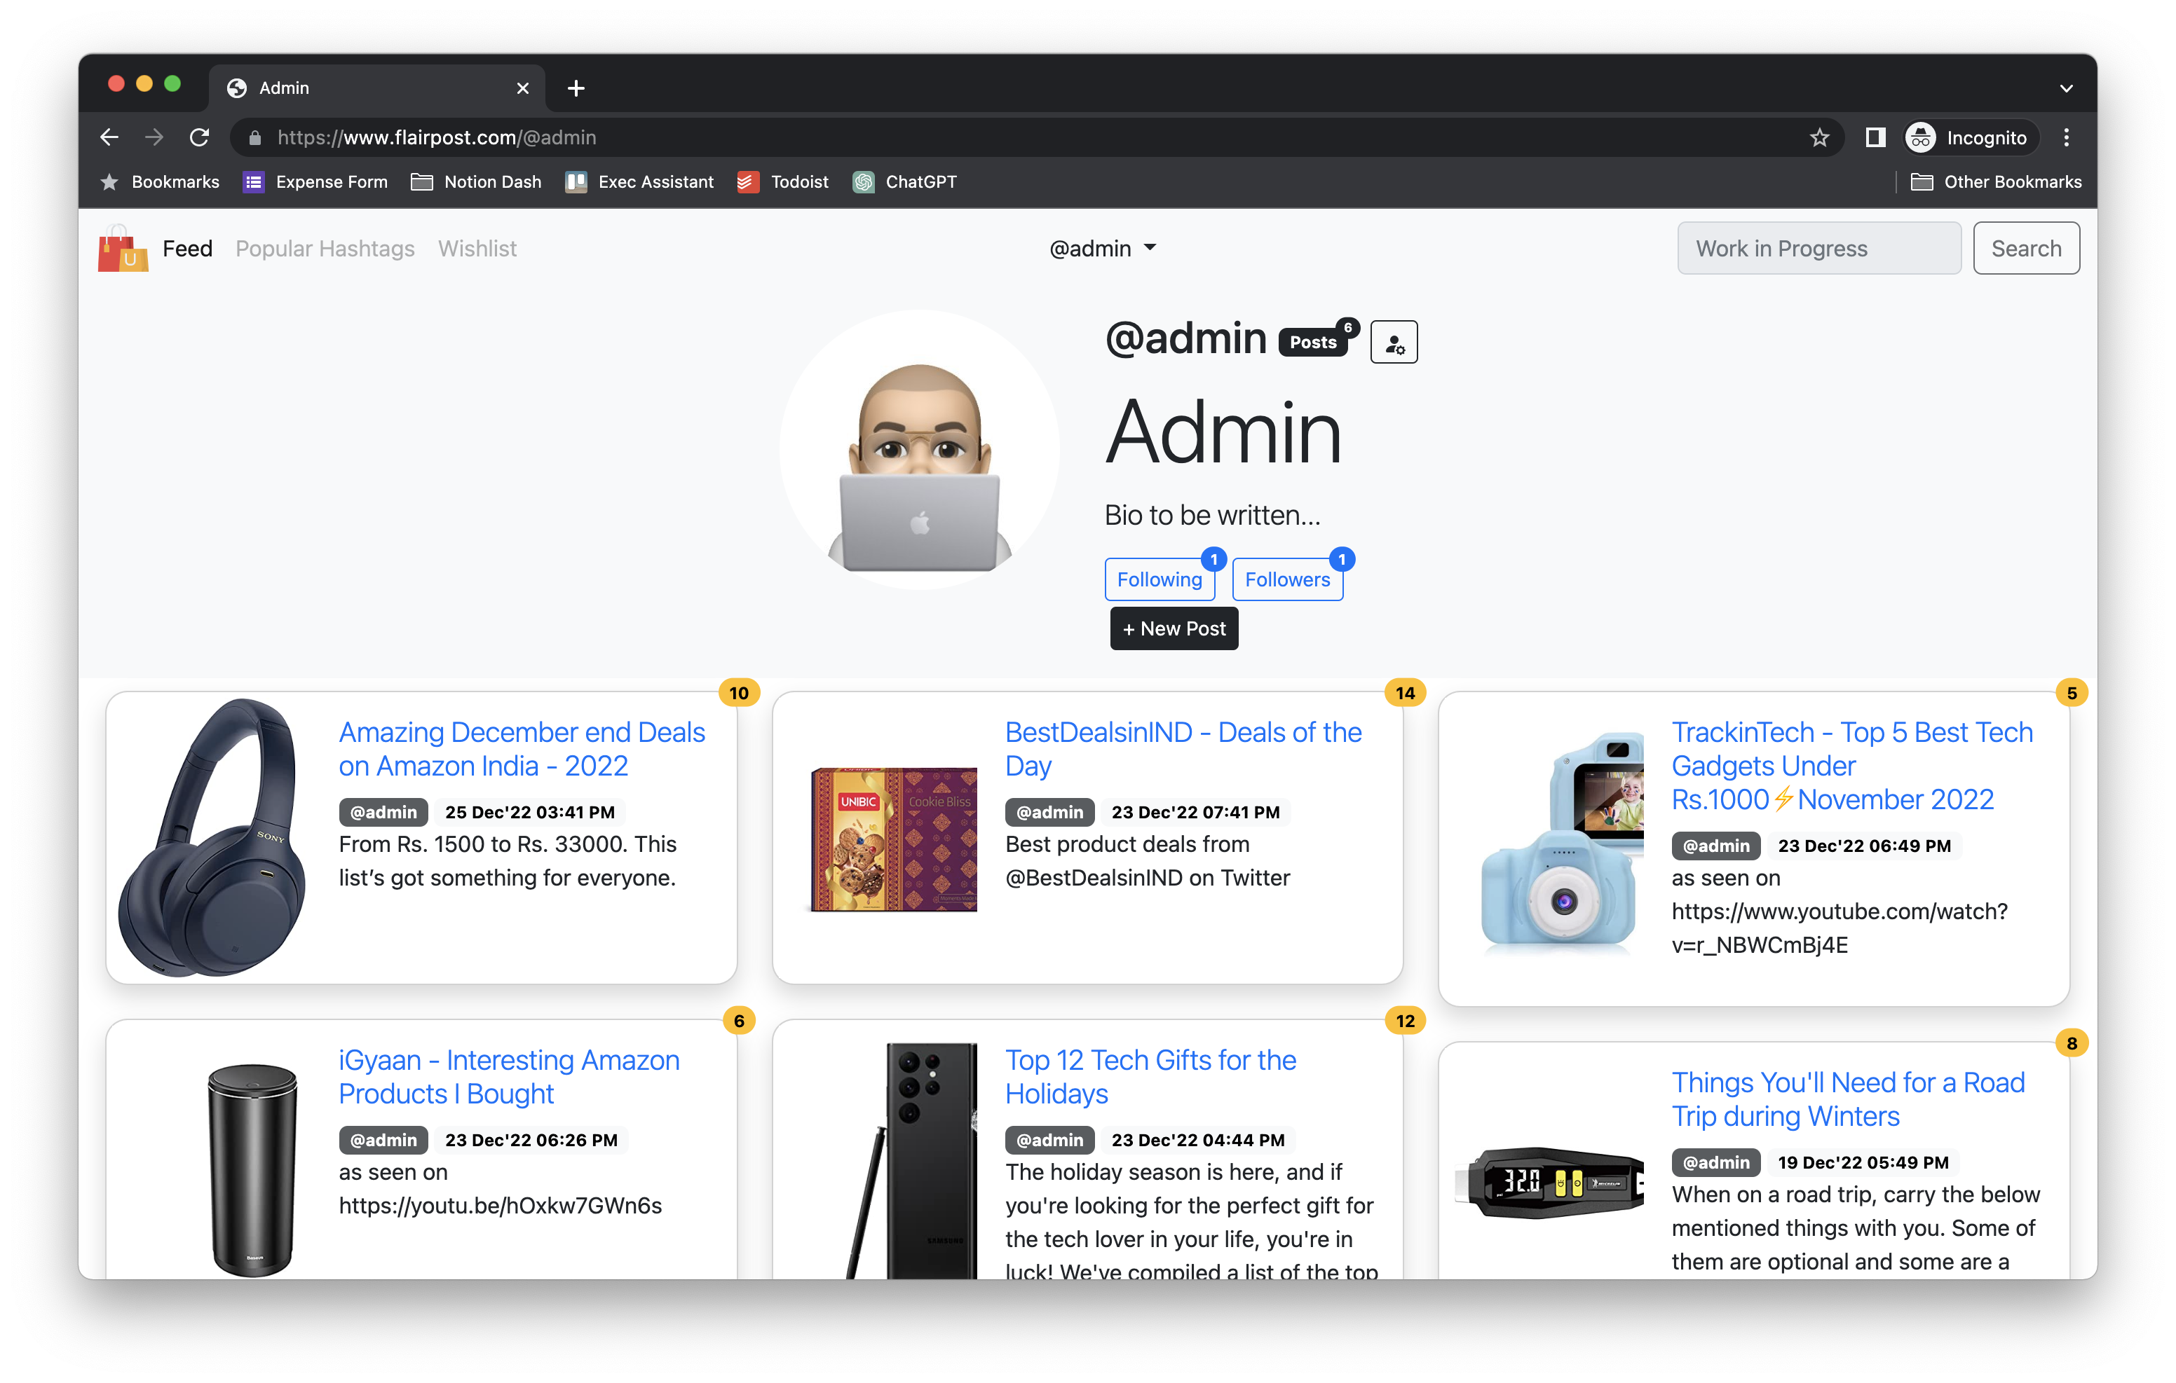Open profile settings user-gear icon

1394,341
